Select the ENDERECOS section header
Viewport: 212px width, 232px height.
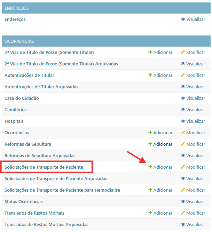tap(17, 8)
